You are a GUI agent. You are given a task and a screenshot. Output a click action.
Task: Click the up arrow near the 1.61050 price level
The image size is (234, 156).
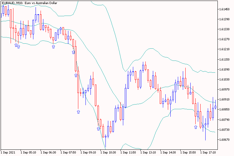pyautogui.click(x=76, y=75)
